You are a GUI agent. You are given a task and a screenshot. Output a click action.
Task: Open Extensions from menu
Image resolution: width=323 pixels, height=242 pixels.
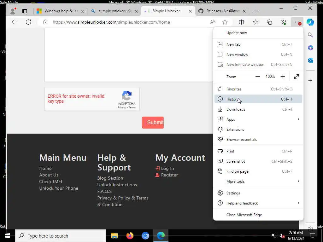point(258,130)
